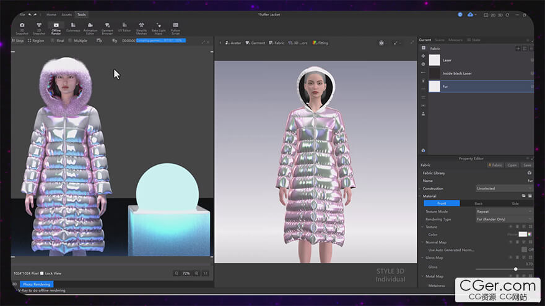The image size is (545, 306).
Task: Open the Rendering Type dropdown
Action: pyautogui.click(x=504, y=219)
